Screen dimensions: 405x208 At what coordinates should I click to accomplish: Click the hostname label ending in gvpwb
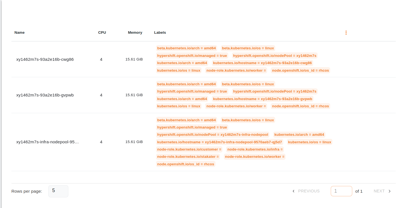coord(262,99)
